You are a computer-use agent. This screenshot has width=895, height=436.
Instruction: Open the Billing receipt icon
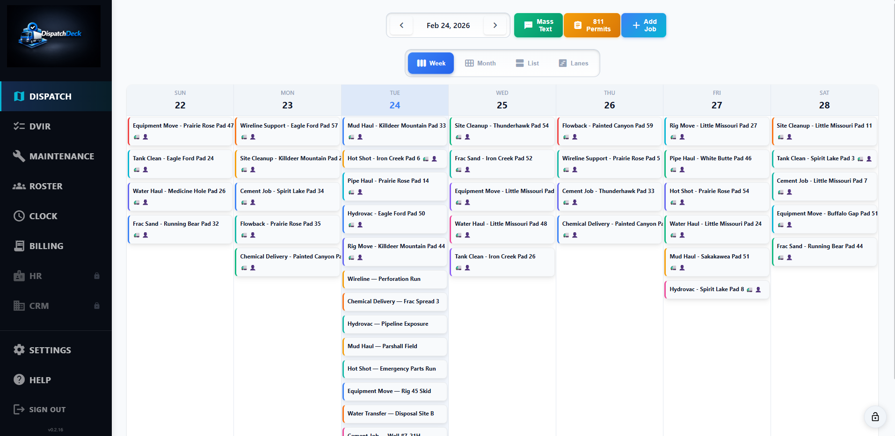pos(19,246)
